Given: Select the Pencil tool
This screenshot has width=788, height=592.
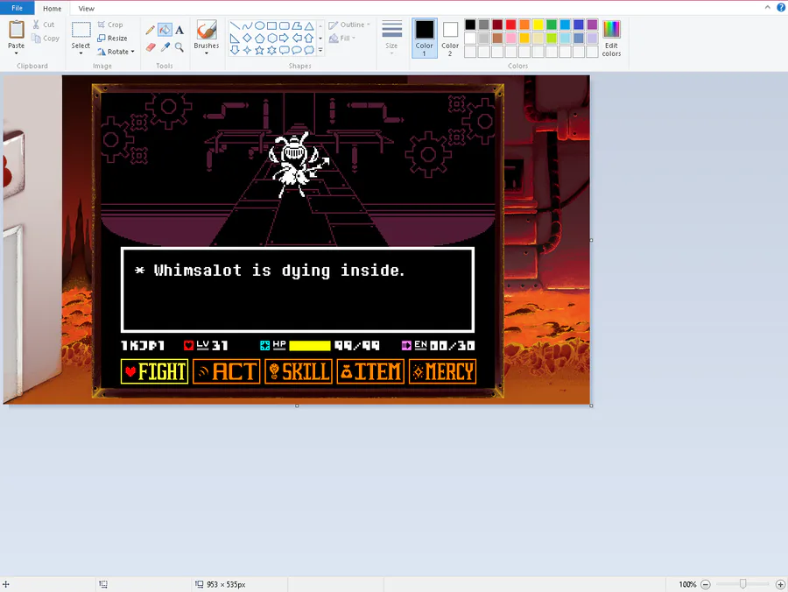Looking at the screenshot, I should 151,30.
